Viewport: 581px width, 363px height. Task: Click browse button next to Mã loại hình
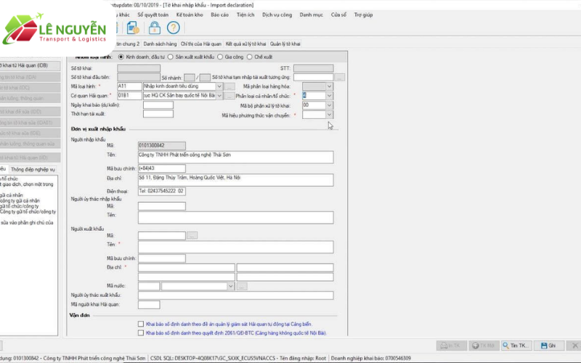click(x=229, y=86)
